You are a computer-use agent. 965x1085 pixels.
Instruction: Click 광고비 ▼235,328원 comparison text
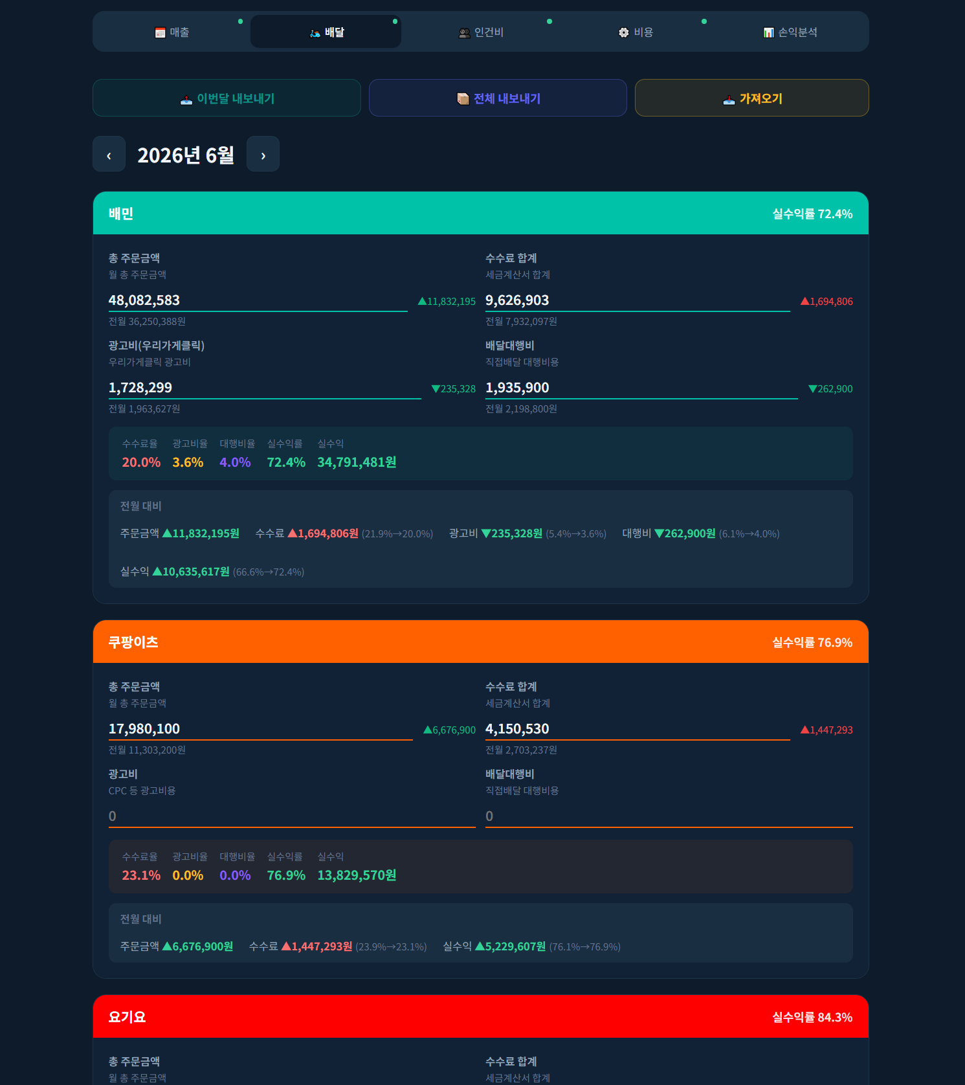[527, 533]
